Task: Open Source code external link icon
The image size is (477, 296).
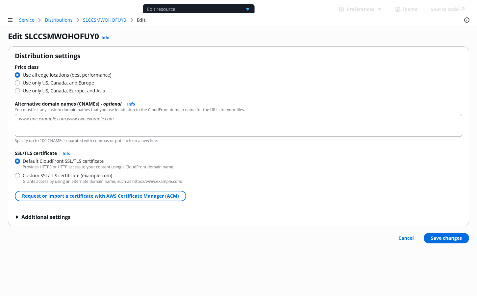Action: pyautogui.click(x=462, y=9)
